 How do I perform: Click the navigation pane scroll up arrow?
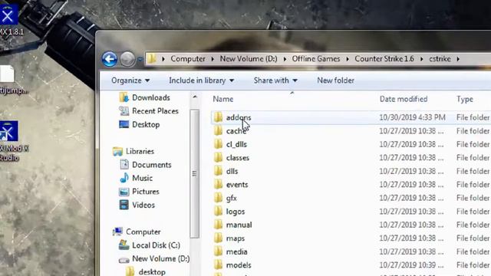[195, 97]
